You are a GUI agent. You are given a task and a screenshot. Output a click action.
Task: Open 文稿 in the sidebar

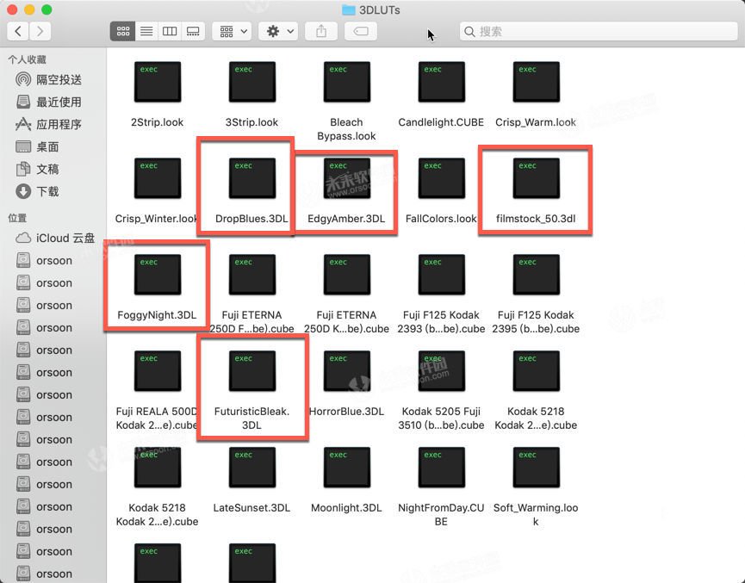tap(37, 169)
